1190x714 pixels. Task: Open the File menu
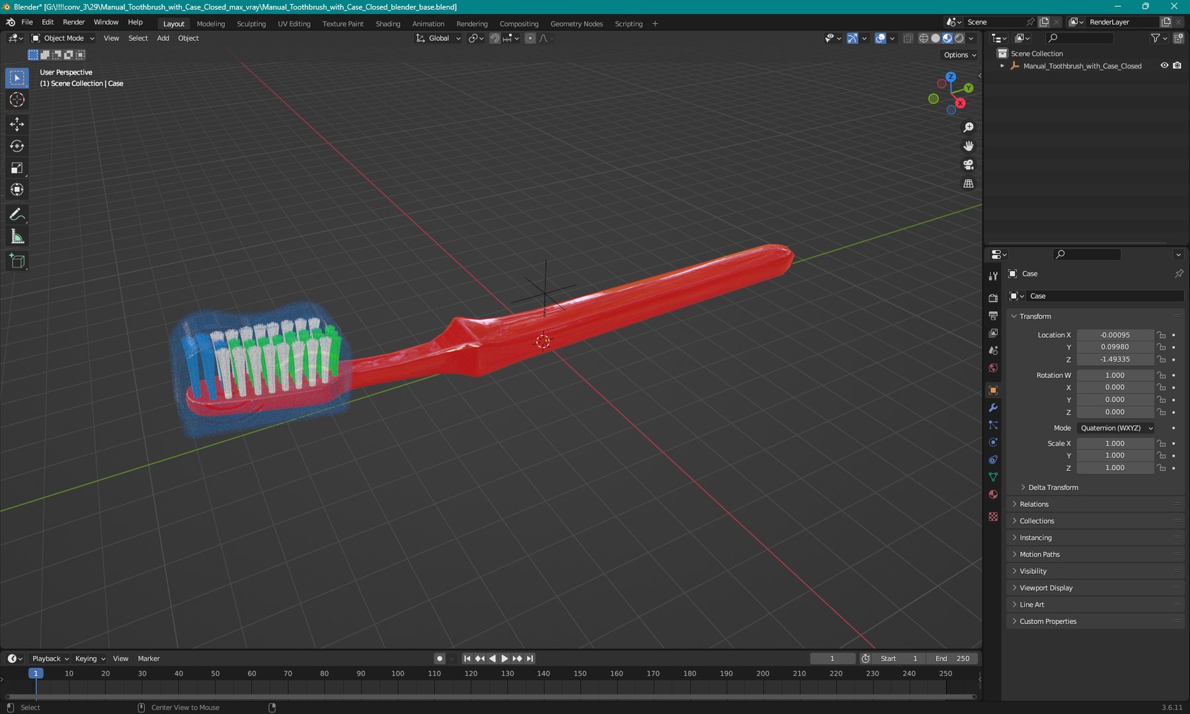click(x=27, y=22)
